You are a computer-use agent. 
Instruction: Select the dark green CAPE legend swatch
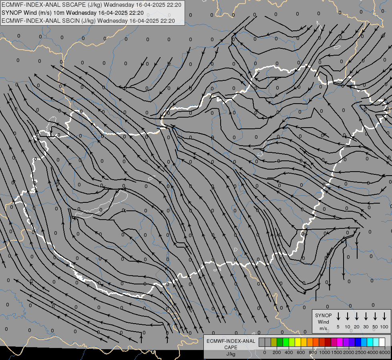coord(280,342)
